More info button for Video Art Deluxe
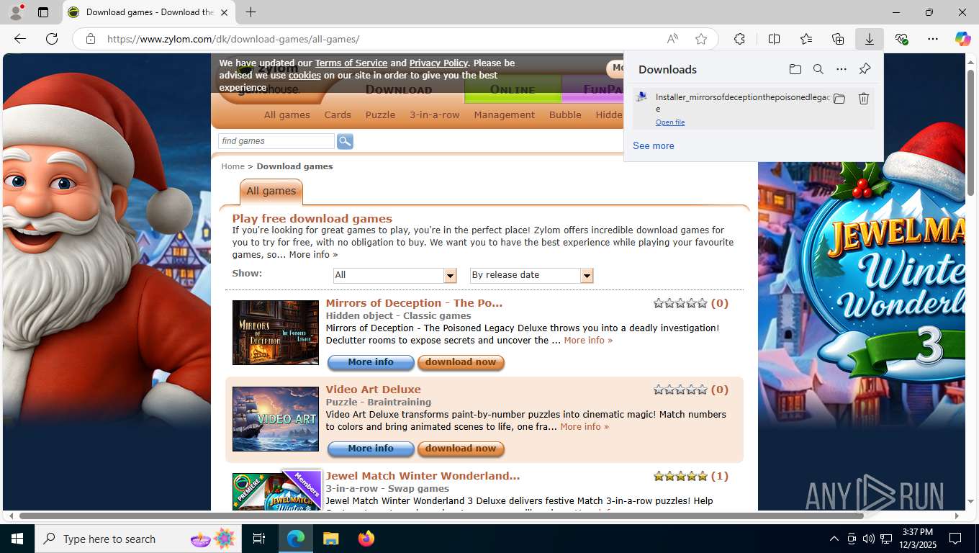This screenshot has height=553, width=979. tap(371, 449)
